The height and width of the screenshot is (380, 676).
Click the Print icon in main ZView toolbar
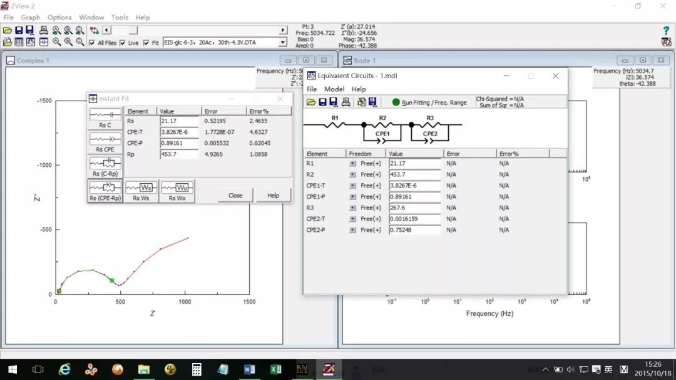[x=44, y=30]
